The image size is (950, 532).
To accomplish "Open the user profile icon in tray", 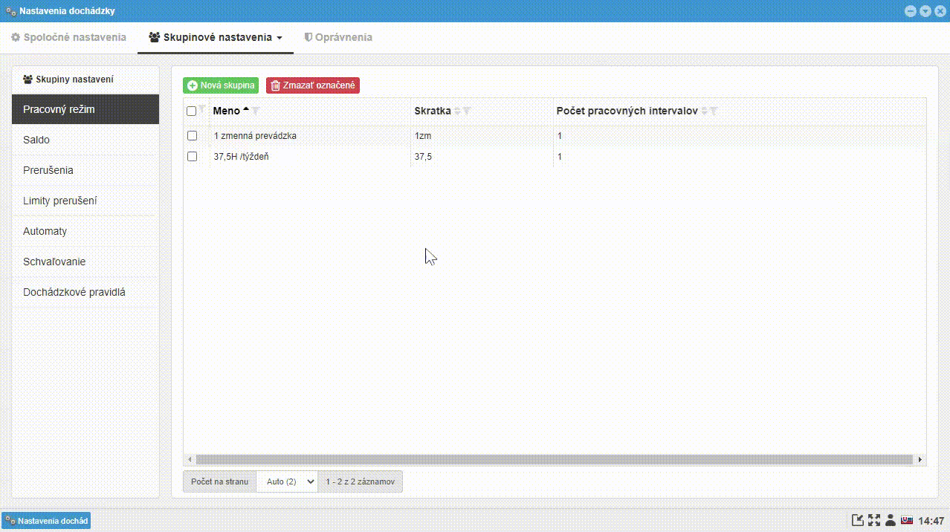I will click(890, 520).
